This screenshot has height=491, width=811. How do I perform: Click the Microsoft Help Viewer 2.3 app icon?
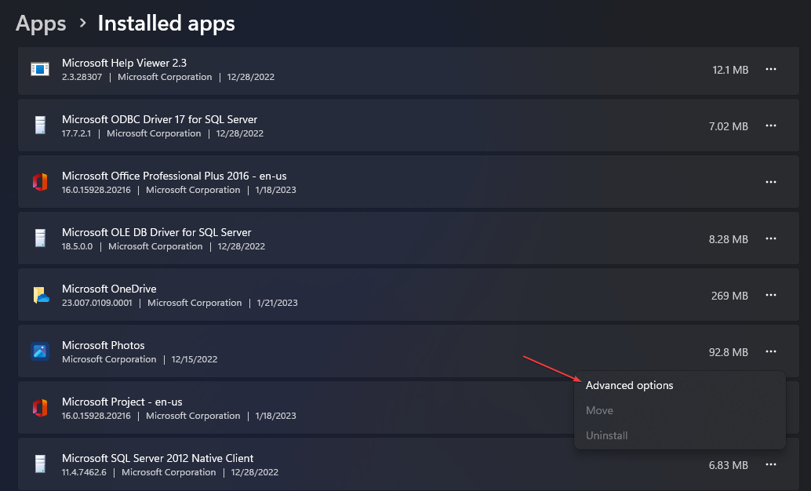tap(40, 69)
